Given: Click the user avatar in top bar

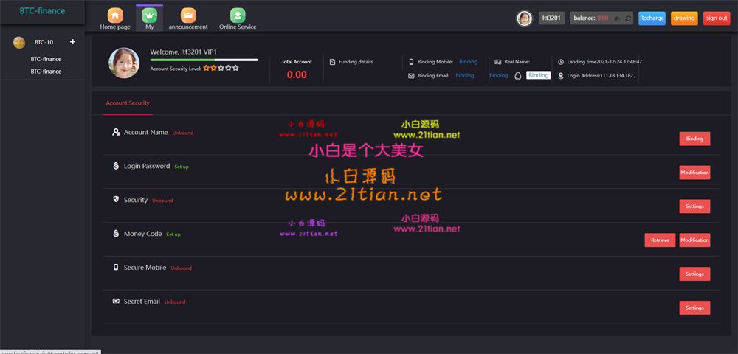Looking at the screenshot, I should (x=525, y=18).
